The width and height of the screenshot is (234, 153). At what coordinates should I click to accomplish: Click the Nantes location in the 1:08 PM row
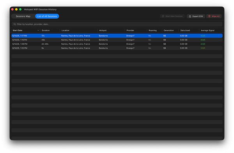76,44
